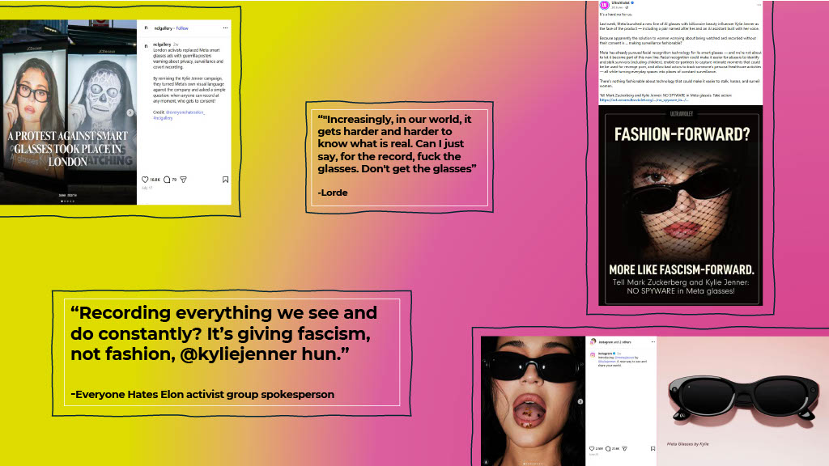Click the 'It's giving fascism, not fashion' quote

(224, 333)
